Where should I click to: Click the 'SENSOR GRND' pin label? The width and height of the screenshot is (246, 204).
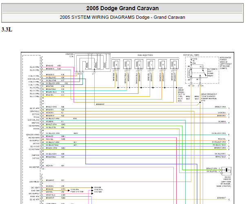coord(33,135)
